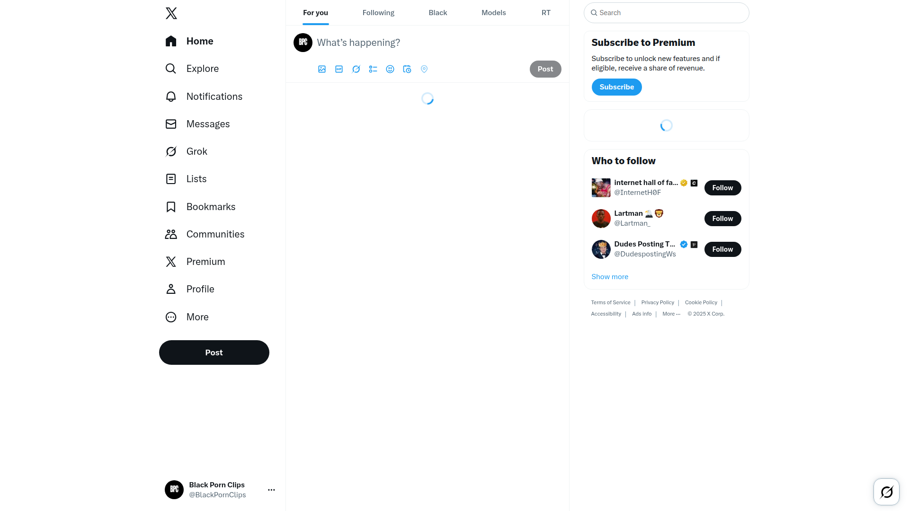Open the schedule post icon
The height and width of the screenshot is (511, 909).
coord(407,69)
